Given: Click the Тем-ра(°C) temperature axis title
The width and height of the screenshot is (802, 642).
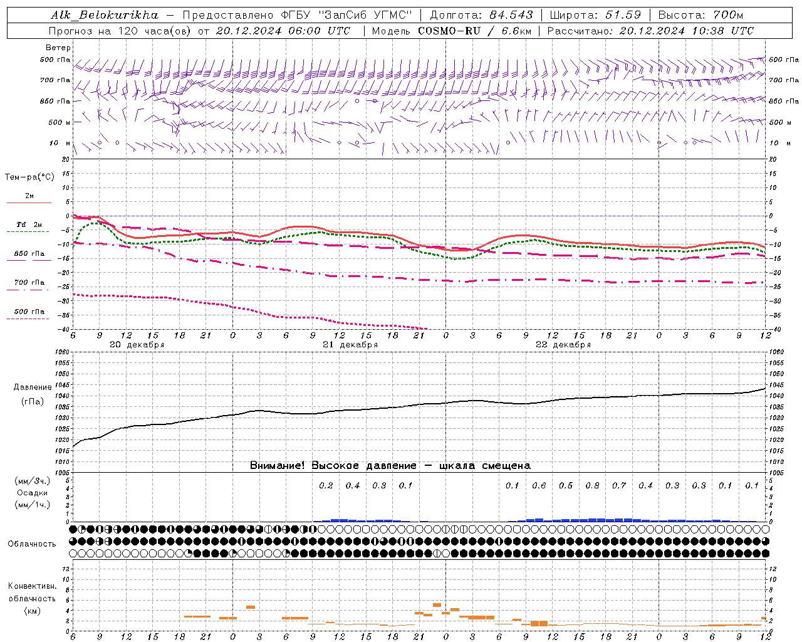Looking at the screenshot, I should (x=29, y=177).
